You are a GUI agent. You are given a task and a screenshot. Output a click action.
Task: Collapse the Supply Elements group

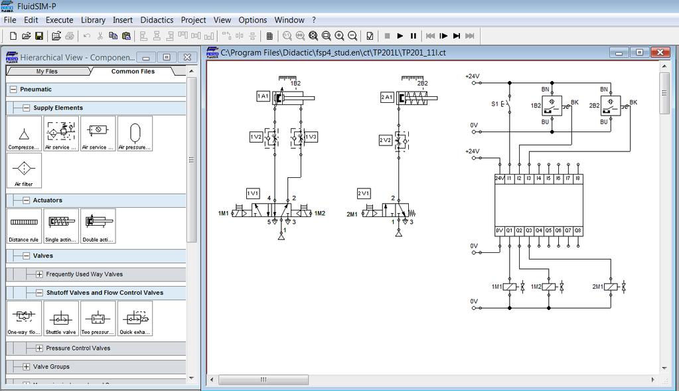pyautogui.click(x=27, y=108)
